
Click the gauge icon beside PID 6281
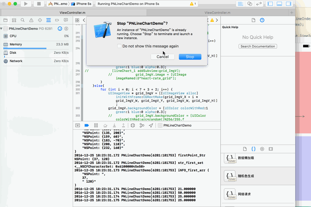click(x=60, y=28)
